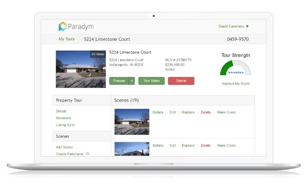Open the Amenities link in the sidebar
This screenshot has height=188, width=308.
(64, 118)
